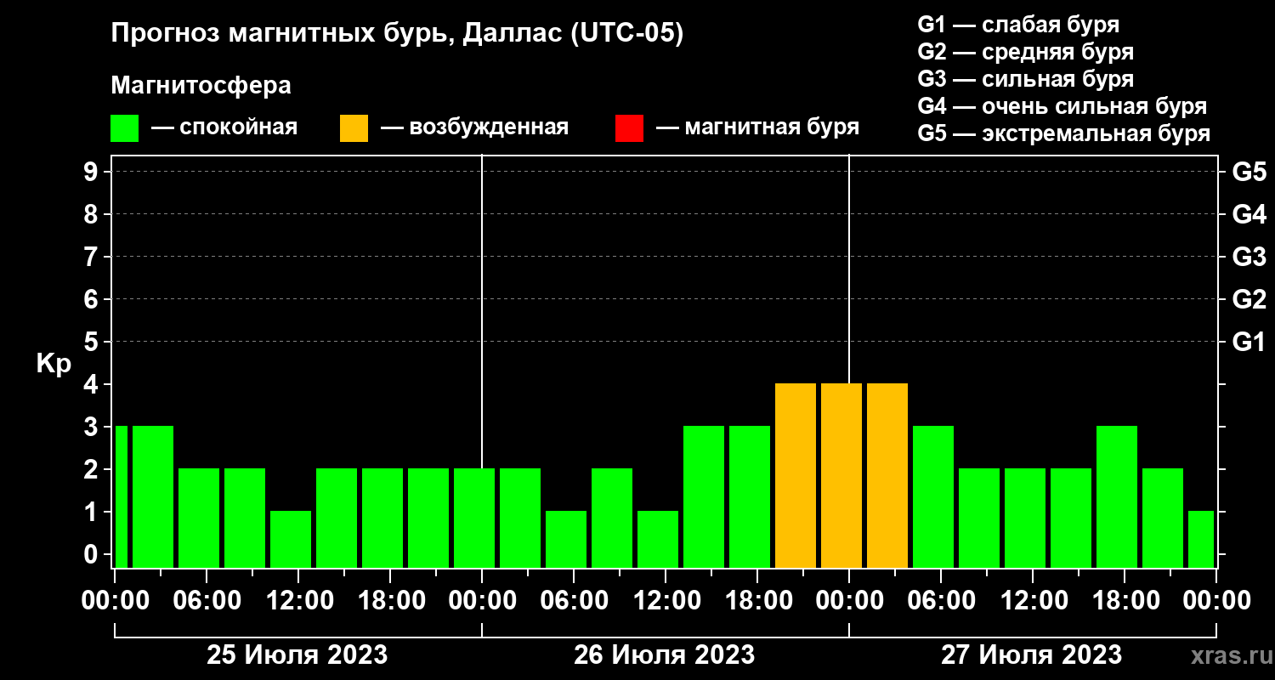Click the 18:00 time label under 26 Июля
The image size is (1275, 680).
point(757,600)
